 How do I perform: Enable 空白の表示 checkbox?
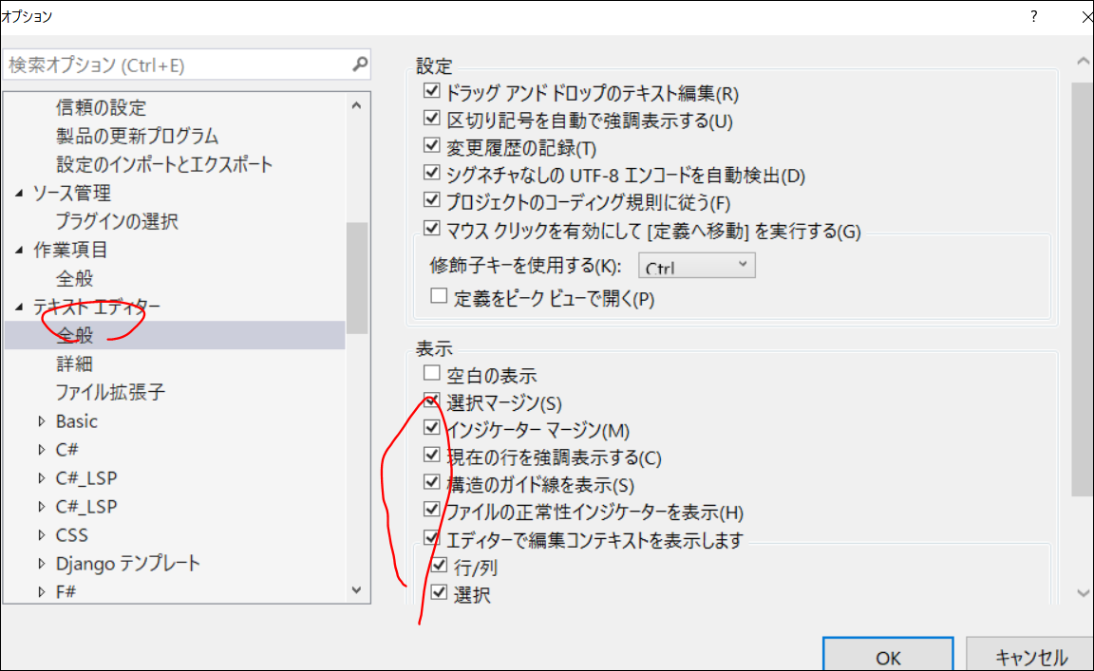coord(432,373)
